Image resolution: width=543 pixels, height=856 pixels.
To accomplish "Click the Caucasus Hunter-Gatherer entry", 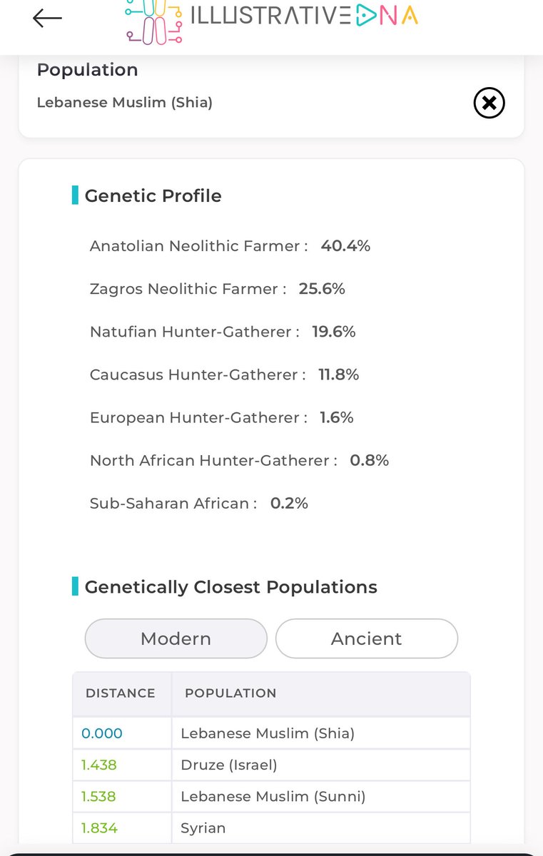I will pos(224,374).
